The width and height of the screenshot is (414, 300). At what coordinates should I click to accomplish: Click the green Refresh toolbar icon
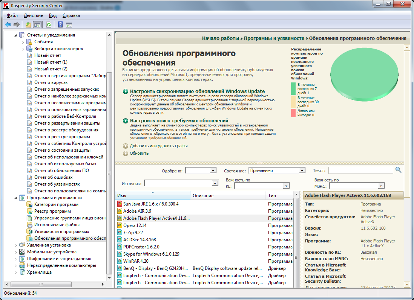tap(49, 25)
